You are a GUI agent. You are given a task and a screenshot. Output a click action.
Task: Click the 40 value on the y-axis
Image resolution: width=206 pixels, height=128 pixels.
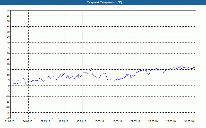[8, 43]
